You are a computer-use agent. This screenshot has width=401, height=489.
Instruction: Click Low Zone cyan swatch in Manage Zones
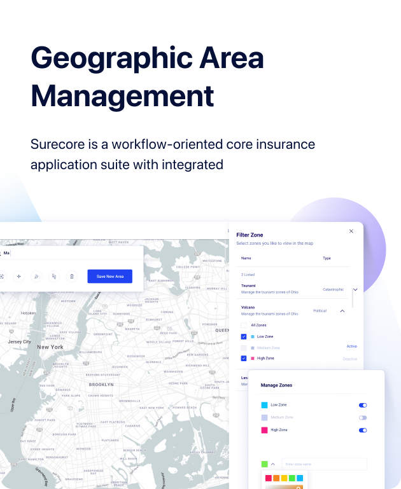(264, 405)
